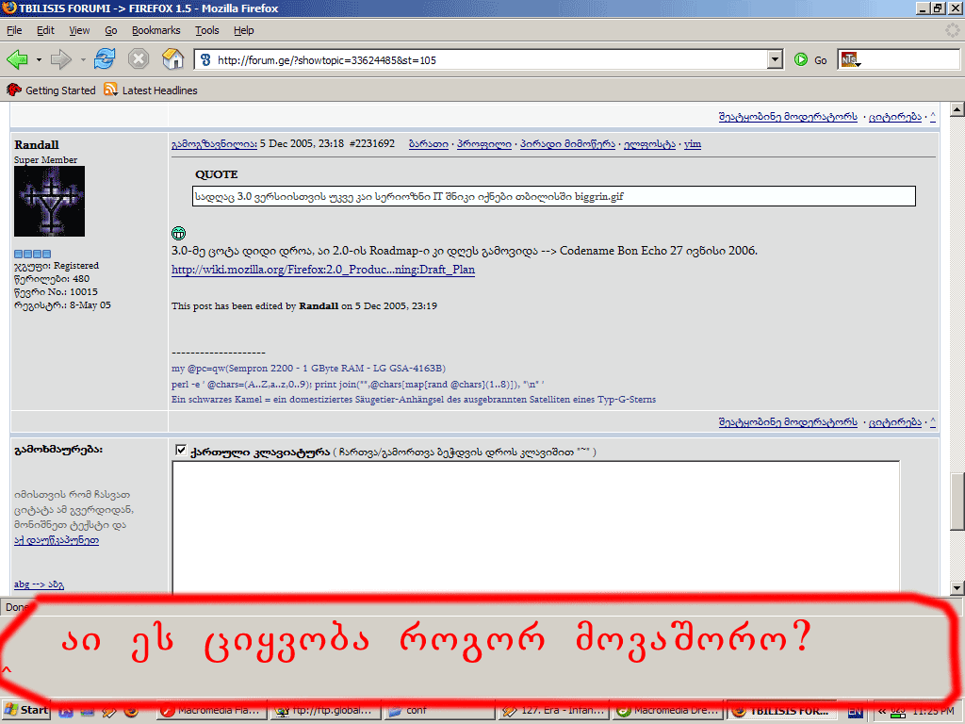Click the Firefox activity throbber icon

(952, 30)
